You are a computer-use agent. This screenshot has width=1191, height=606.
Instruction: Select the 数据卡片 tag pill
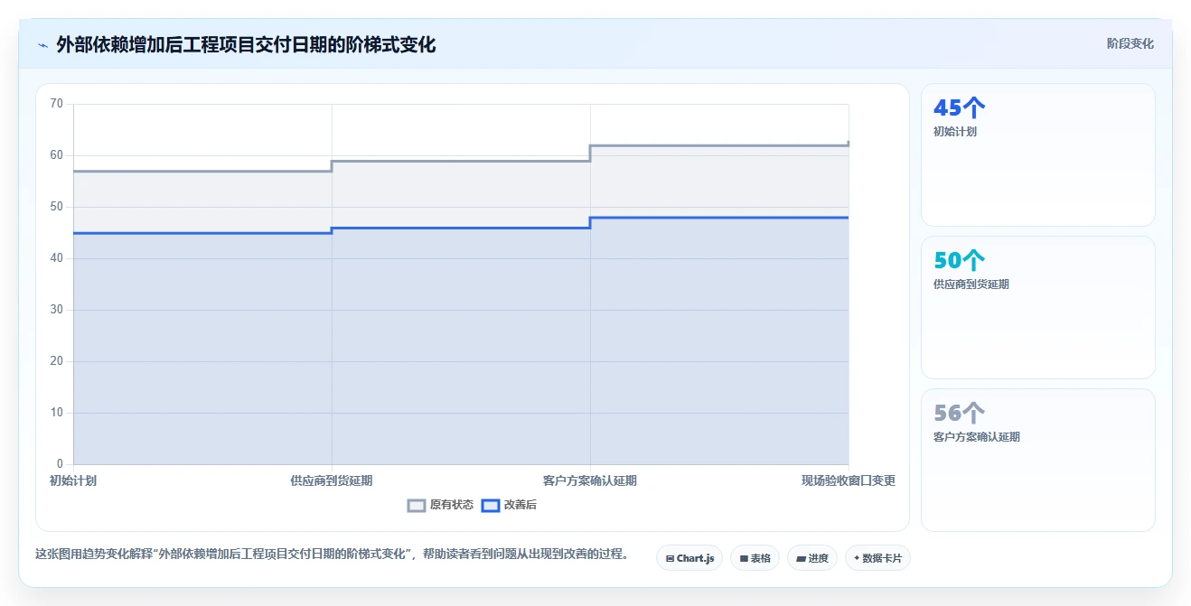point(877,558)
